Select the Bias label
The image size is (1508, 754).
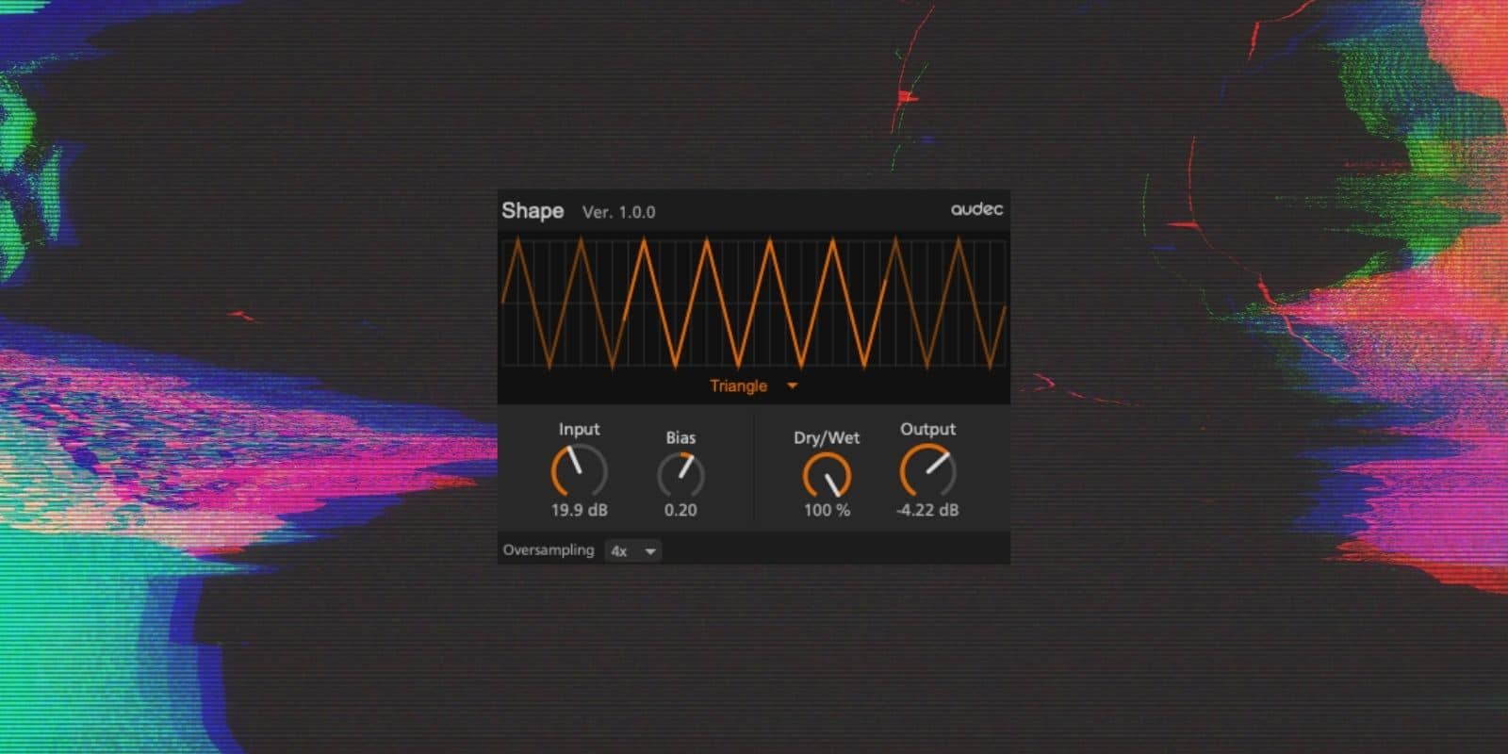pyautogui.click(x=680, y=437)
